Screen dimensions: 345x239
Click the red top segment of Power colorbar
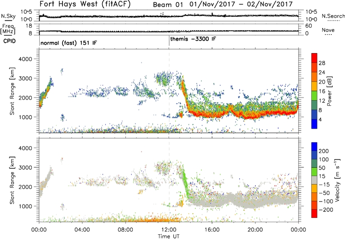314,58
